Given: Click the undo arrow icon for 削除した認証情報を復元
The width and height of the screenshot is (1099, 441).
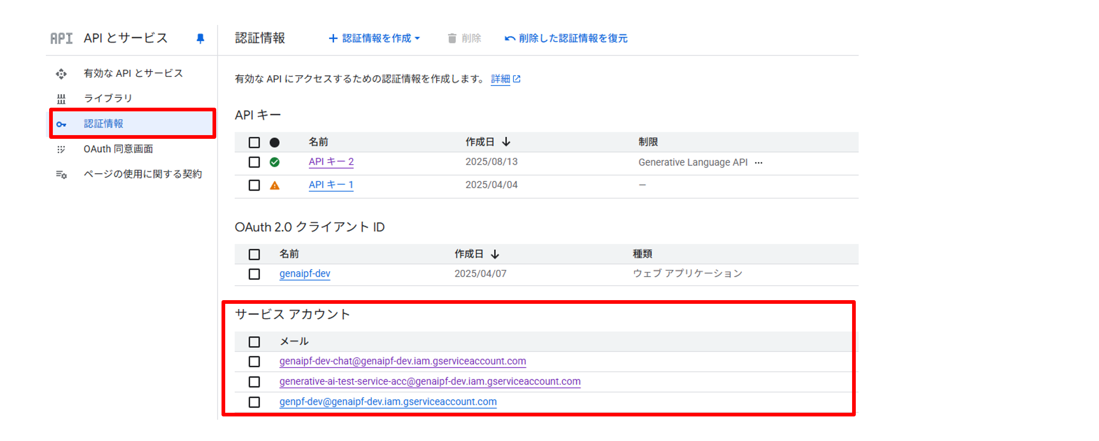Looking at the screenshot, I should coord(510,39).
